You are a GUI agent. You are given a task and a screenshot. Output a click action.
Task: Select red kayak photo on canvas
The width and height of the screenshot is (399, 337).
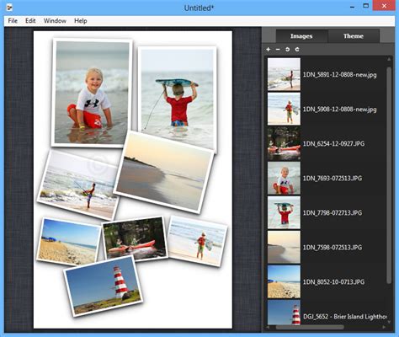point(135,238)
